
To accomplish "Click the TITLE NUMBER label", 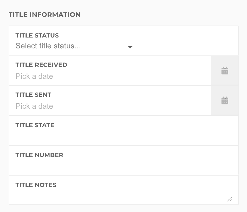I will [x=39, y=155].
